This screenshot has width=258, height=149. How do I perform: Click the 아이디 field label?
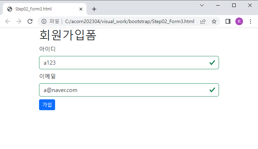click(x=47, y=49)
